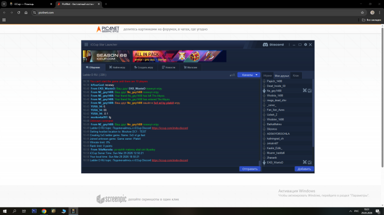Open the 5x5 xd by plakid game link
This screenshot has height=215, width=384.
(x=163, y=103)
